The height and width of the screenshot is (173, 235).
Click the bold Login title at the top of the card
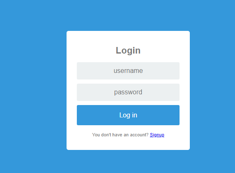click(x=128, y=51)
